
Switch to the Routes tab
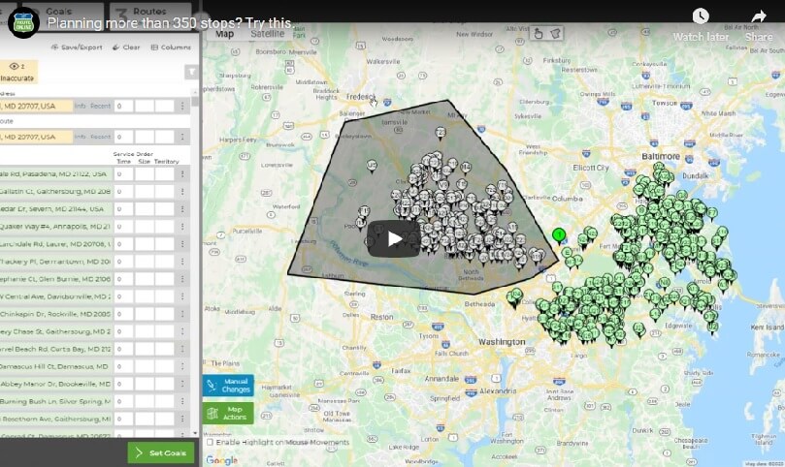click(149, 12)
